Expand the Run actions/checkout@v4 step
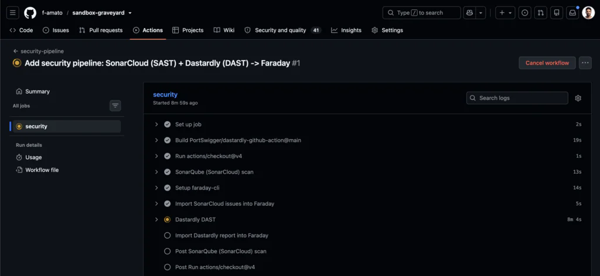The height and width of the screenshot is (276, 600). 156,156
